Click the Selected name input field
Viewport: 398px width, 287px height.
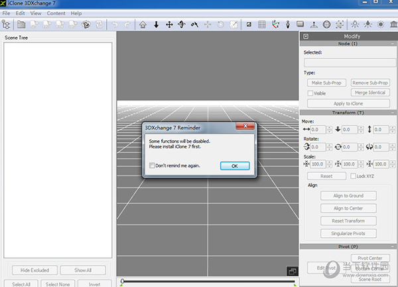point(350,62)
